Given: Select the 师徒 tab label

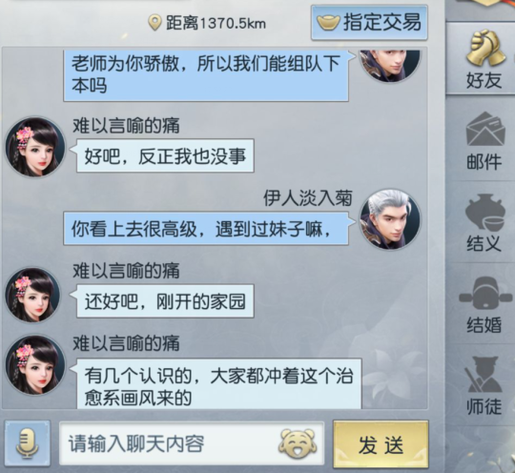Looking at the screenshot, I should tap(484, 406).
